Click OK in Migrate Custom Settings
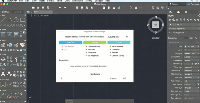 [124, 78]
